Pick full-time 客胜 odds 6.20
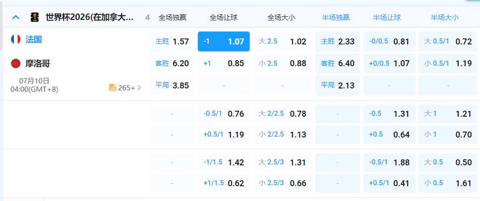The width and height of the screenshot is (480, 201). pyautogui.click(x=172, y=63)
